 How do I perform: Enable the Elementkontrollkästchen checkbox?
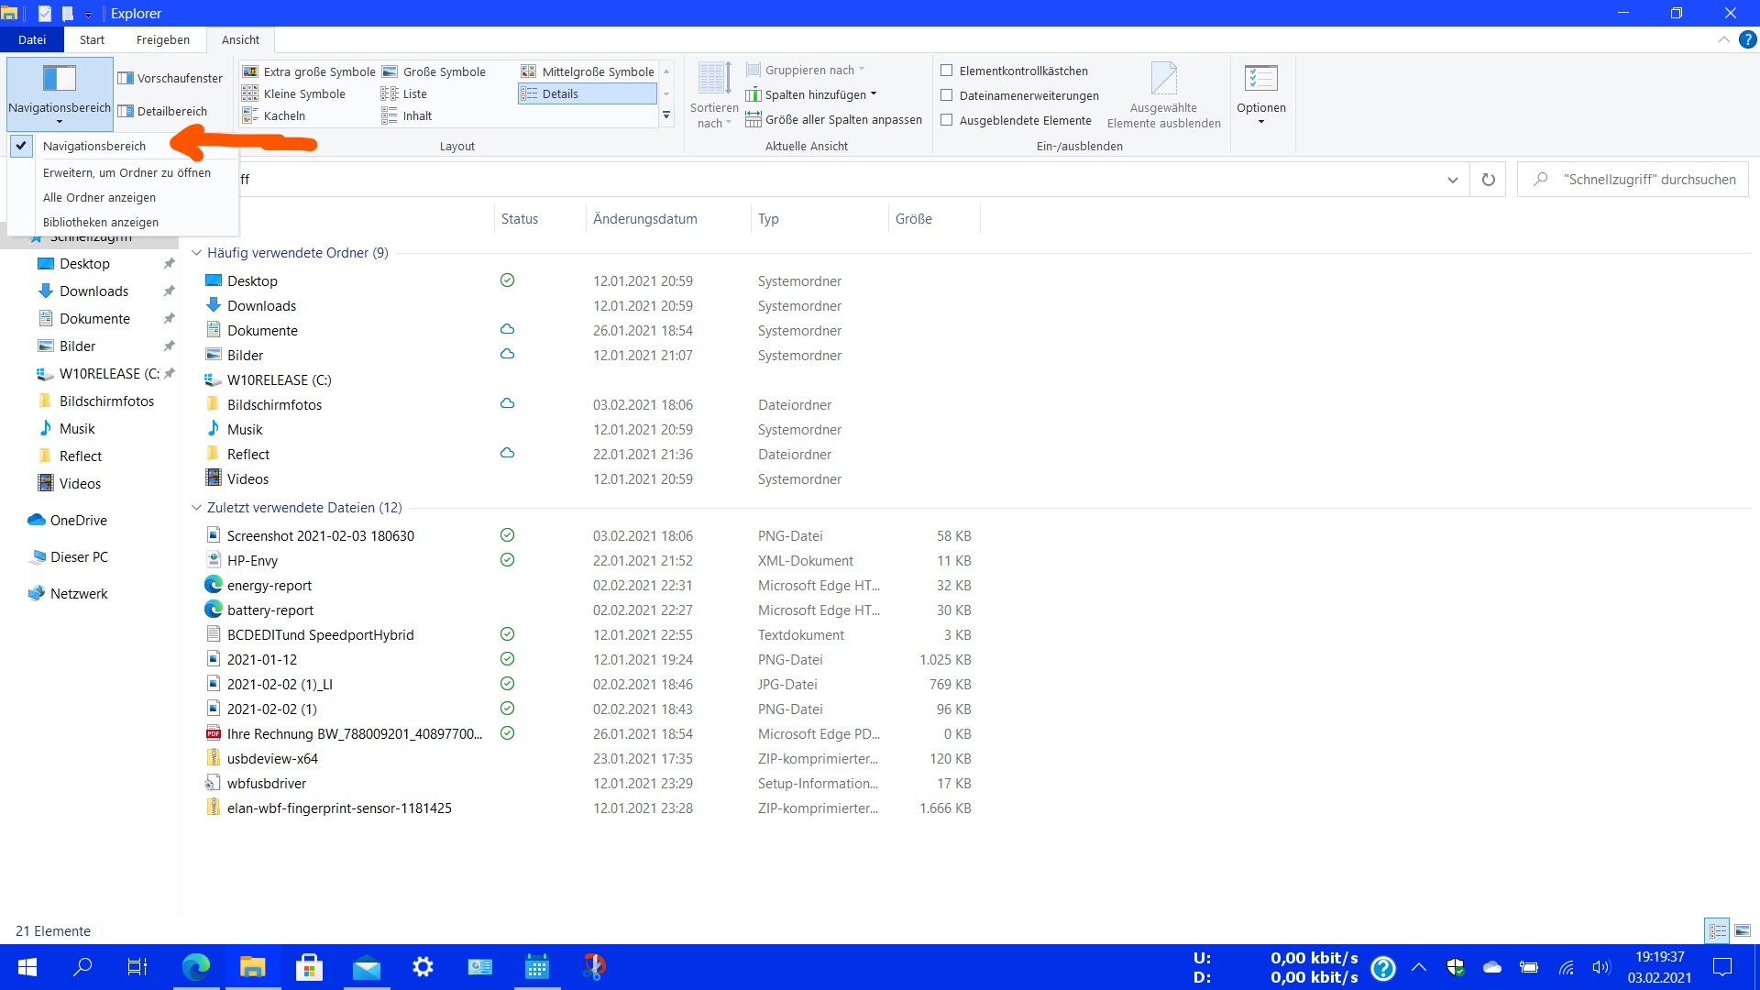click(x=947, y=71)
